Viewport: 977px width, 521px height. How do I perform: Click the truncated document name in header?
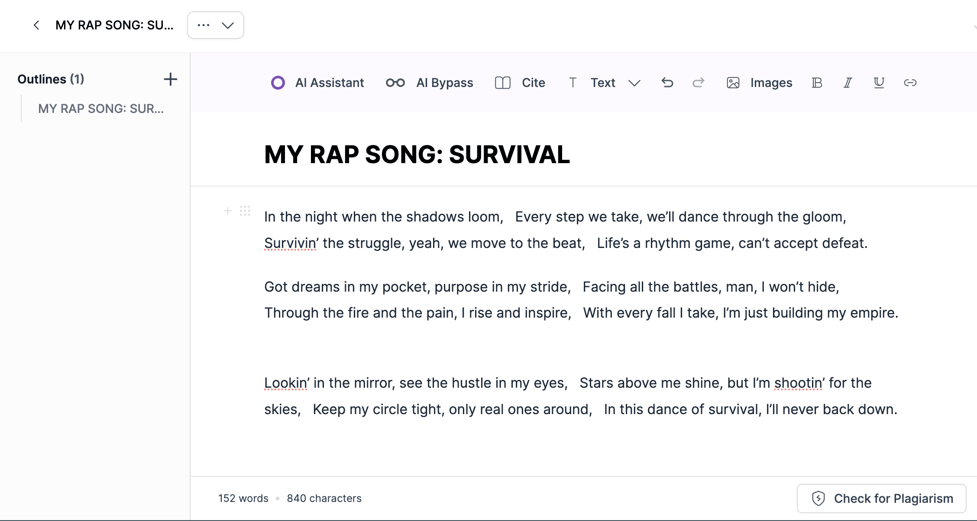(114, 25)
